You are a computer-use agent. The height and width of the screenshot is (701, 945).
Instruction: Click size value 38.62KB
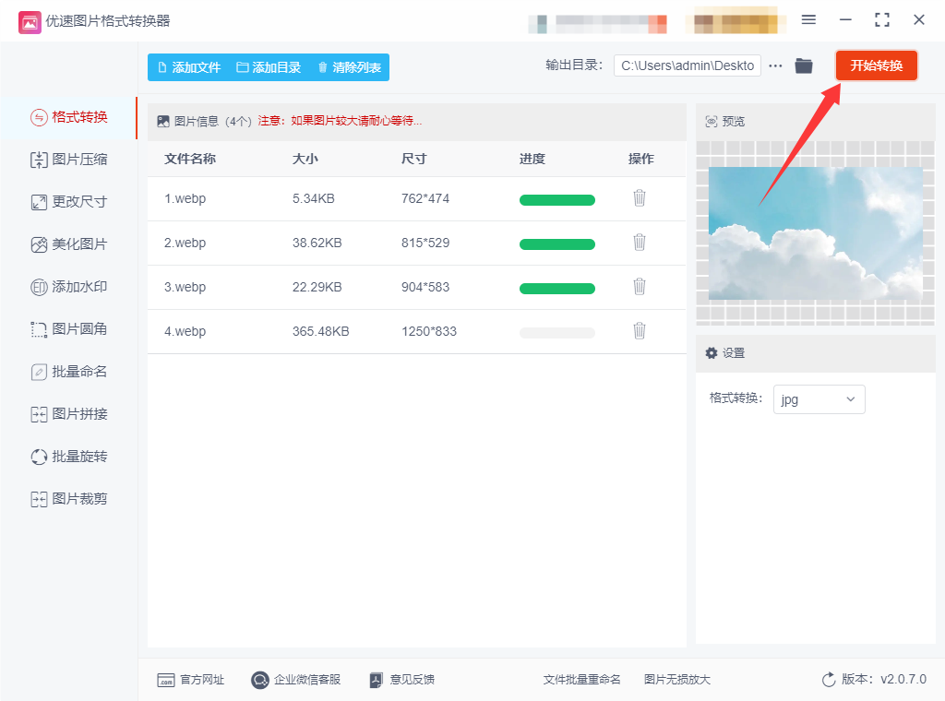[317, 243]
